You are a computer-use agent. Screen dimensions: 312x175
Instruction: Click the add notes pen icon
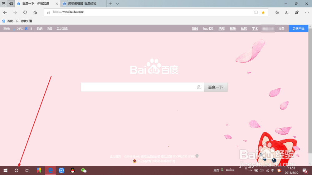[287, 12]
